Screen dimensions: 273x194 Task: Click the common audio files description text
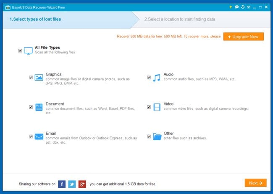pos(199,79)
